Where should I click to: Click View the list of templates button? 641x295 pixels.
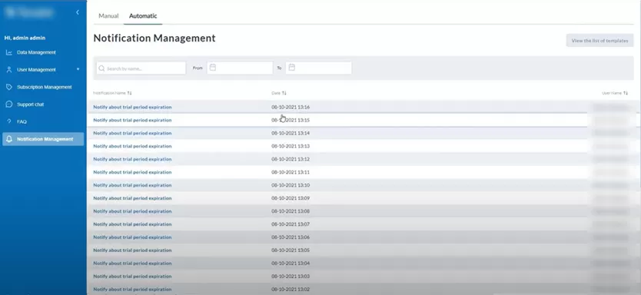tap(599, 41)
